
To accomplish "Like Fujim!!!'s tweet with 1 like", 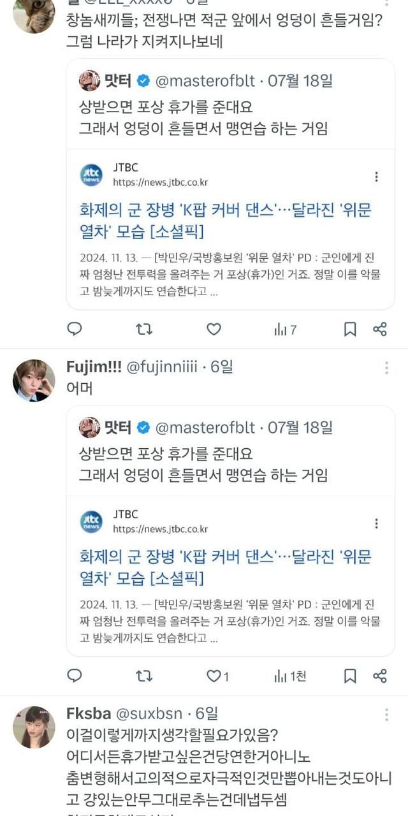I will tap(217, 676).
